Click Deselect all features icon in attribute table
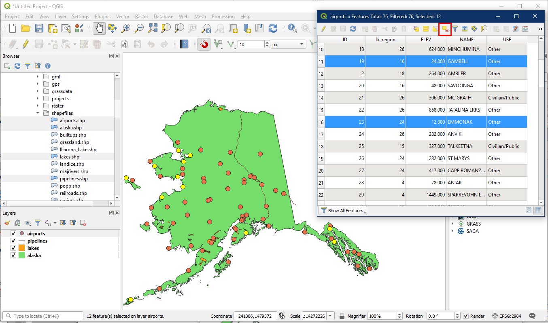Screen dimensions: 548x323 pos(445,29)
